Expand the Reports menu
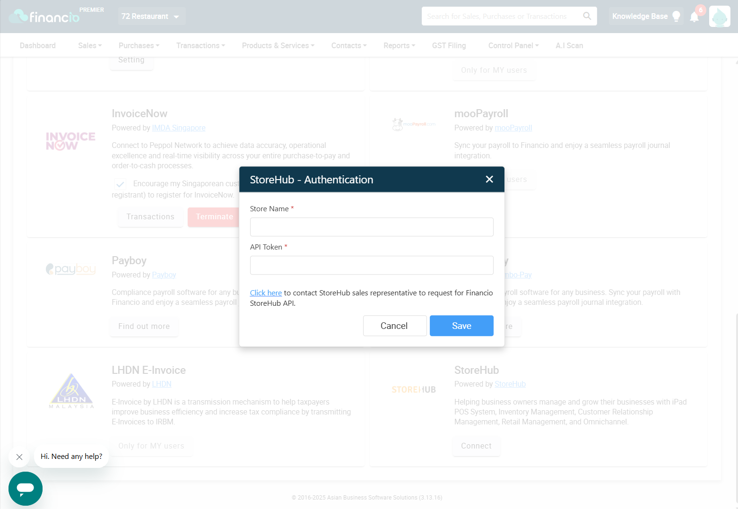The width and height of the screenshot is (738, 509). [399, 45]
